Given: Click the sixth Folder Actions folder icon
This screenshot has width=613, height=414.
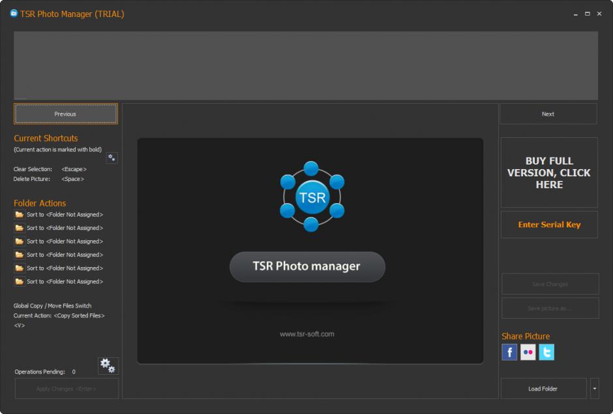Looking at the screenshot, I should coord(19,281).
